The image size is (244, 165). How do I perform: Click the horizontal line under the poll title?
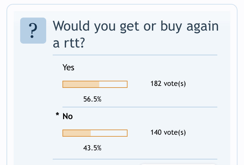click(x=135, y=55)
